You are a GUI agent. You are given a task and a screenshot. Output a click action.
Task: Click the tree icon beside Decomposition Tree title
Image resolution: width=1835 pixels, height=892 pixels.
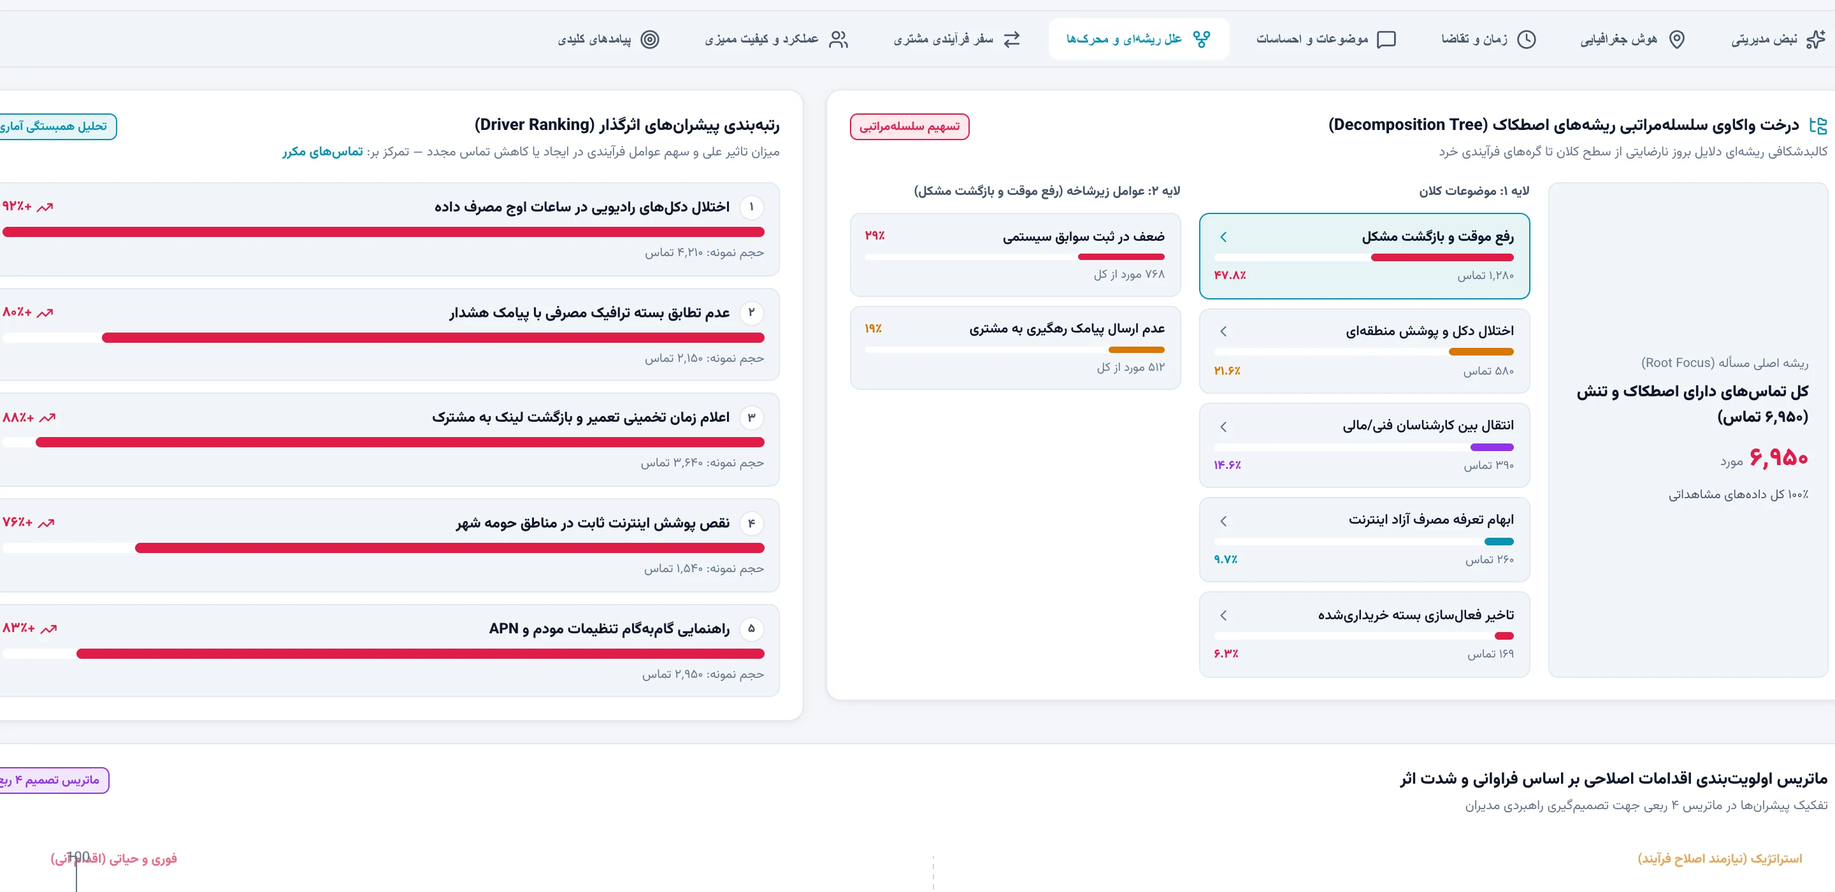(1818, 126)
